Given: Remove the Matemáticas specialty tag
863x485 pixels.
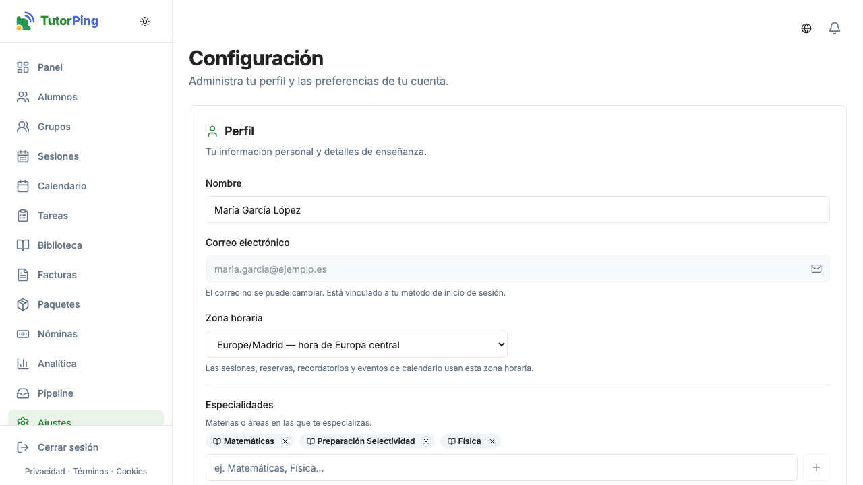Looking at the screenshot, I should click(x=285, y=441).
